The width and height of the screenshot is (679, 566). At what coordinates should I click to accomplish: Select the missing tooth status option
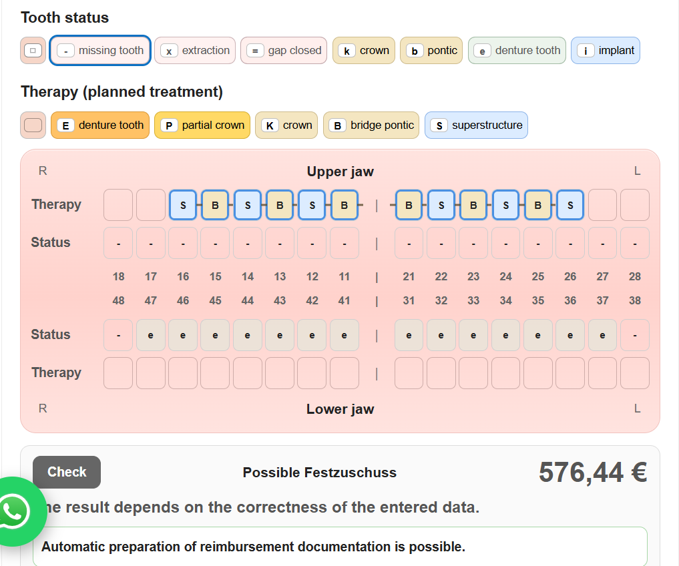tap(100, 51)
